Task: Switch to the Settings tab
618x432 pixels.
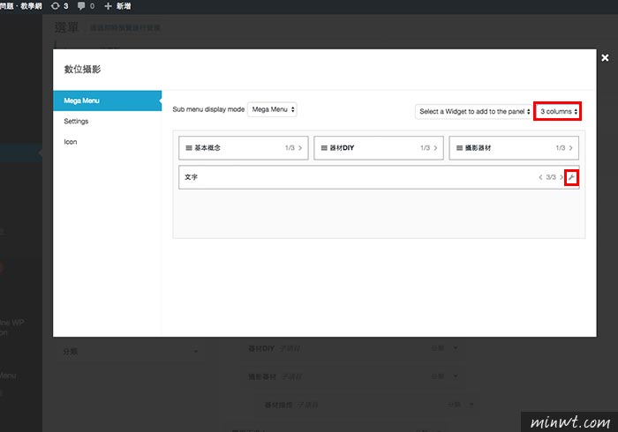Action: point(76,121)
